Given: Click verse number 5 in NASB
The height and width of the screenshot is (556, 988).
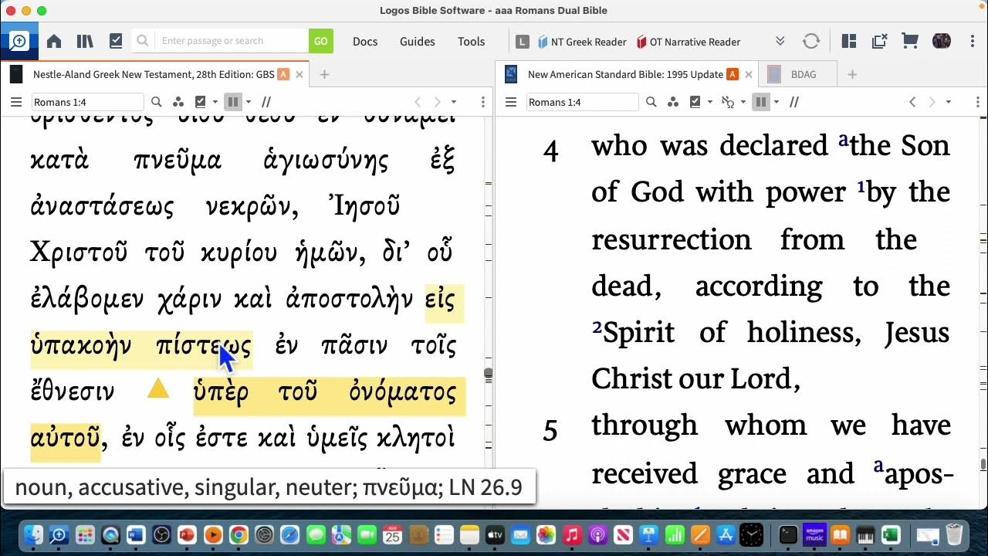Looking at the screenshot, I should pyautogui.click(x=550, y=430).
